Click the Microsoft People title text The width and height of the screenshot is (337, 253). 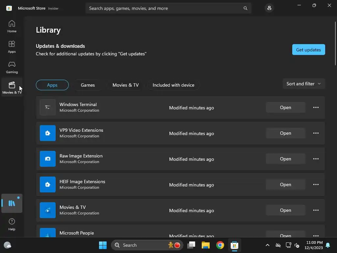click(x=77, y=233)
